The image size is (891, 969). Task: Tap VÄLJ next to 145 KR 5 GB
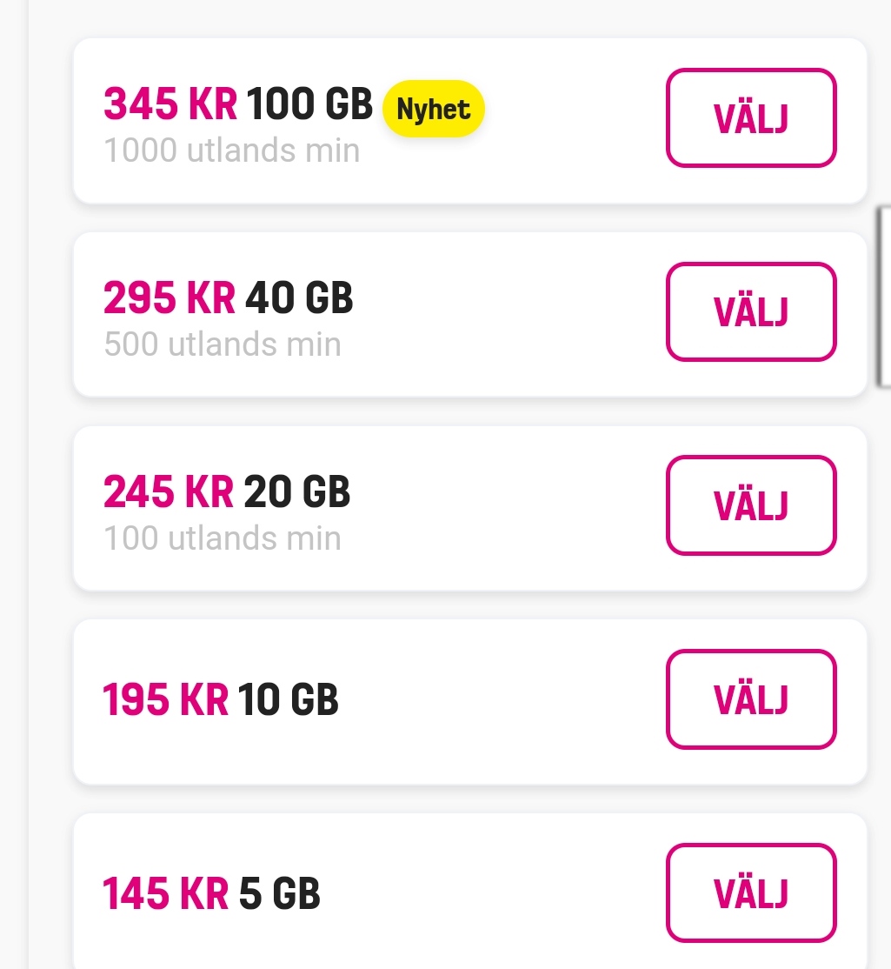(751, 893)
